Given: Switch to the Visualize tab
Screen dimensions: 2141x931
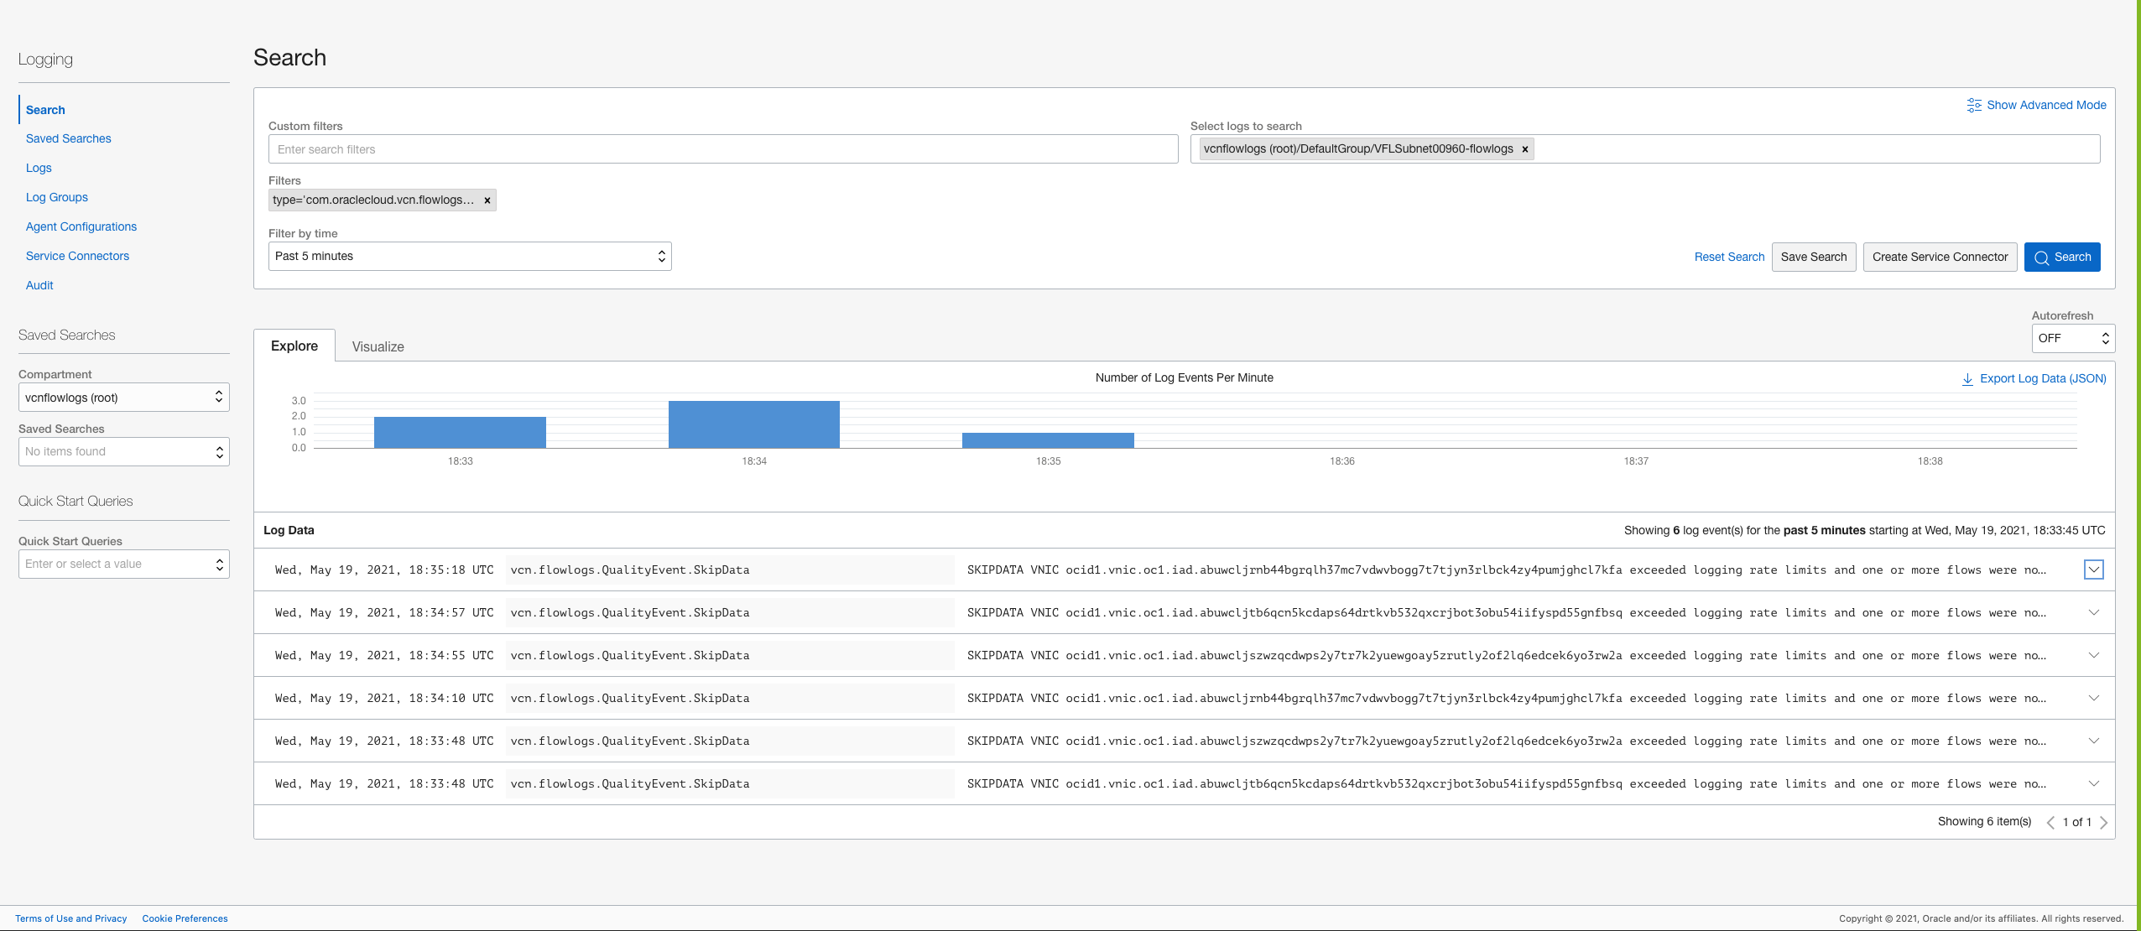Looking at the screenshot, I should point(378,346).
